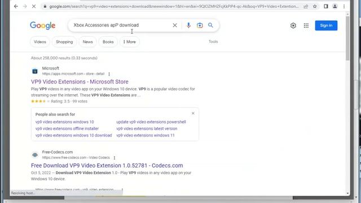The image size is (361, 203).
Task: Open VP9 Video Extensions - Microsoft Store link
Action: click(80, 82)
